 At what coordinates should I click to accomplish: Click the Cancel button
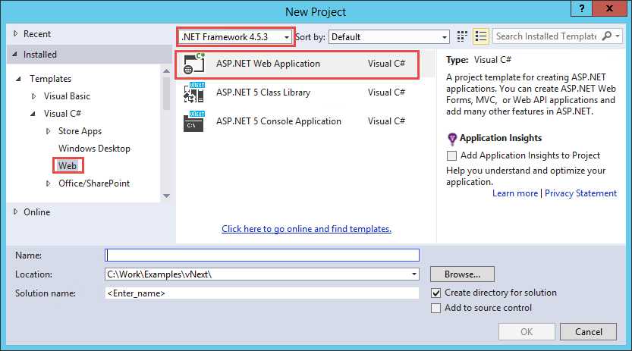click(589, 332)
